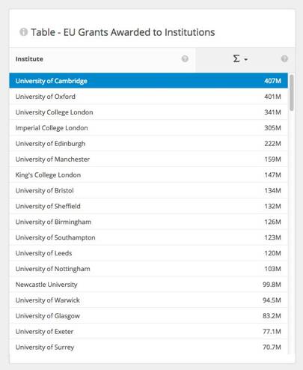Image resolution: width=303 pixels, height=370 pixels.
Task: Select the University of Cambridge row
Action: coord(149,81)
